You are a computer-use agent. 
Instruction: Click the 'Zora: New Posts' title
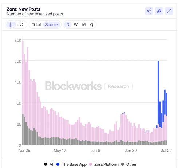point(23,9)
